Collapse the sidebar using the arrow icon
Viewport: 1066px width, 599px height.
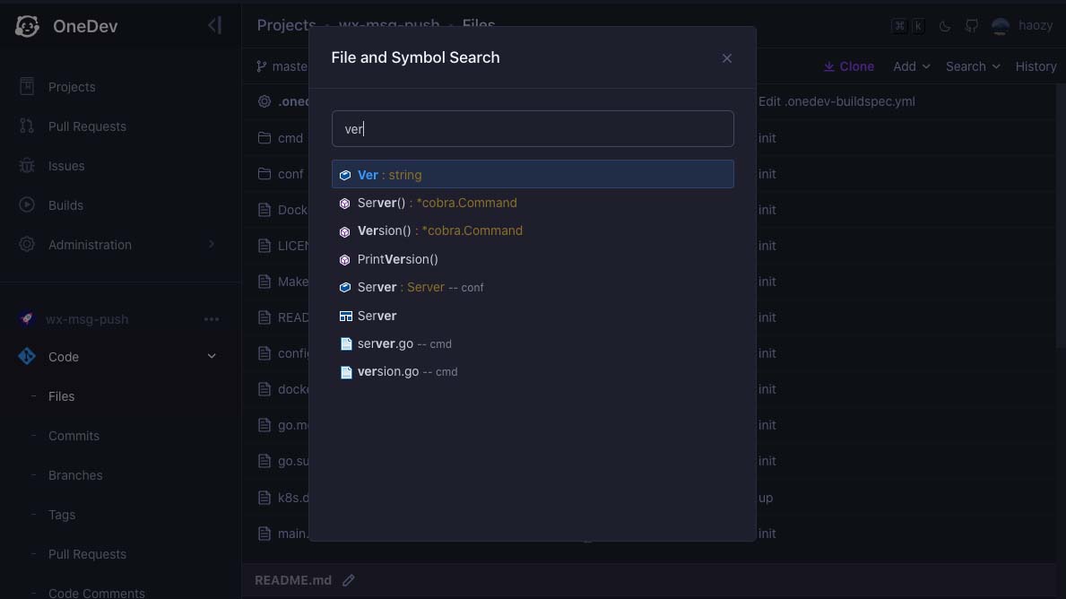pos(214,26)
